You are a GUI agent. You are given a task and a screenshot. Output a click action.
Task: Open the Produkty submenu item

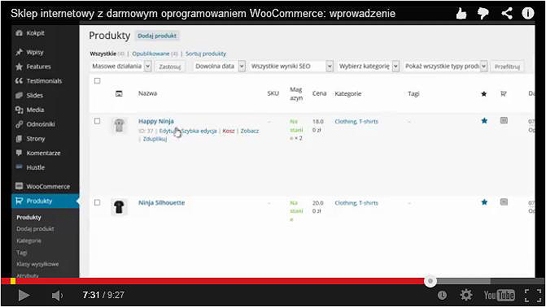[x=29, y=218]
